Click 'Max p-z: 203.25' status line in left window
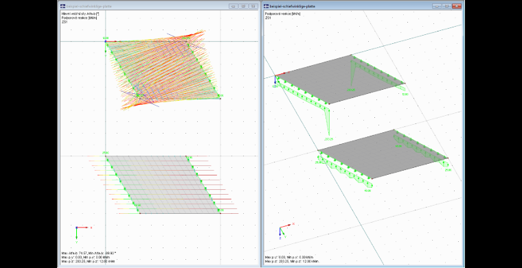Image resolution: width=522 pixels, height=268 pixels. coord(88,261)
